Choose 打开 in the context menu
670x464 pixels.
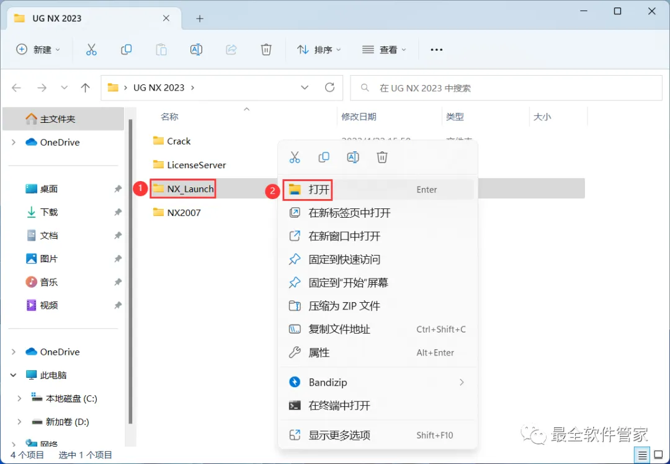[378, 189]
